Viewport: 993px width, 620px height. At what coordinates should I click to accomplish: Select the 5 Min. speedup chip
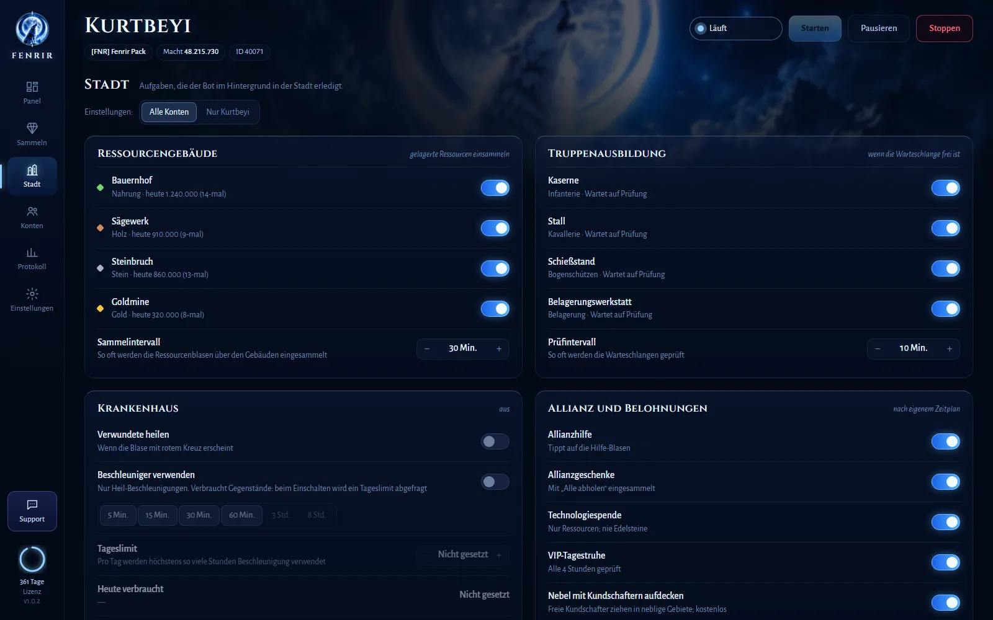[x=118, y=515]
